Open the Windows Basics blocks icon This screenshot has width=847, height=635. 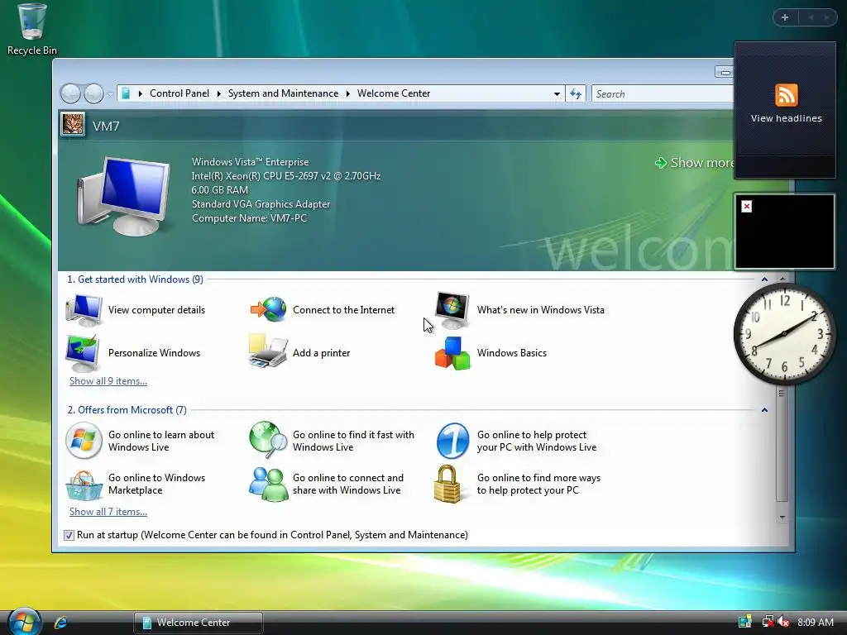pos(452,354)
